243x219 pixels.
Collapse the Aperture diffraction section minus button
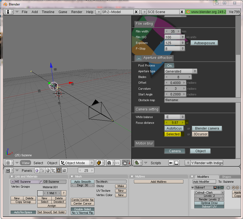pyautogui.click(x=139, y=58)
